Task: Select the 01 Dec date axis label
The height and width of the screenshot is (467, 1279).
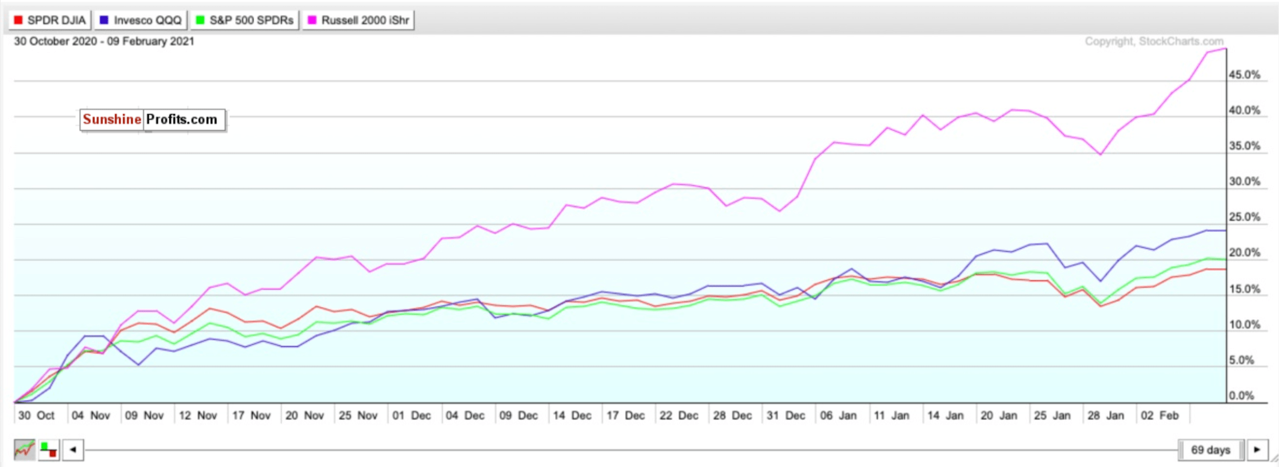Action: pos(411,415)
